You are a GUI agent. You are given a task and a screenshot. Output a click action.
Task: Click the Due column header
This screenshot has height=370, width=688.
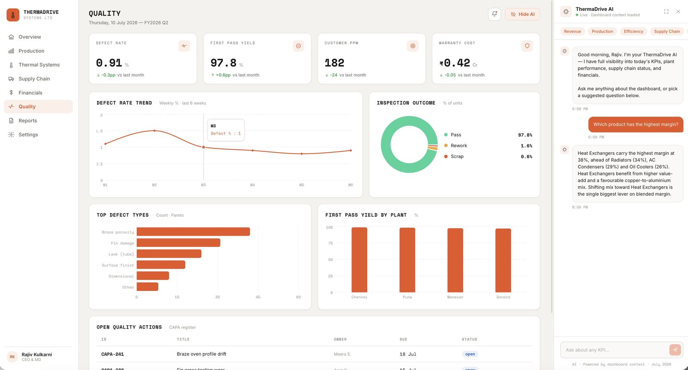click(x=403, y=339)
